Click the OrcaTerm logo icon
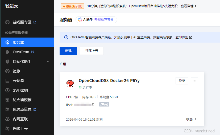The width and height of the screenshot is (220, 135). point(7,52)
